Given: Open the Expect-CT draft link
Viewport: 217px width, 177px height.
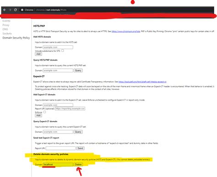Looking at the screenshot, I should coord(142,82).
